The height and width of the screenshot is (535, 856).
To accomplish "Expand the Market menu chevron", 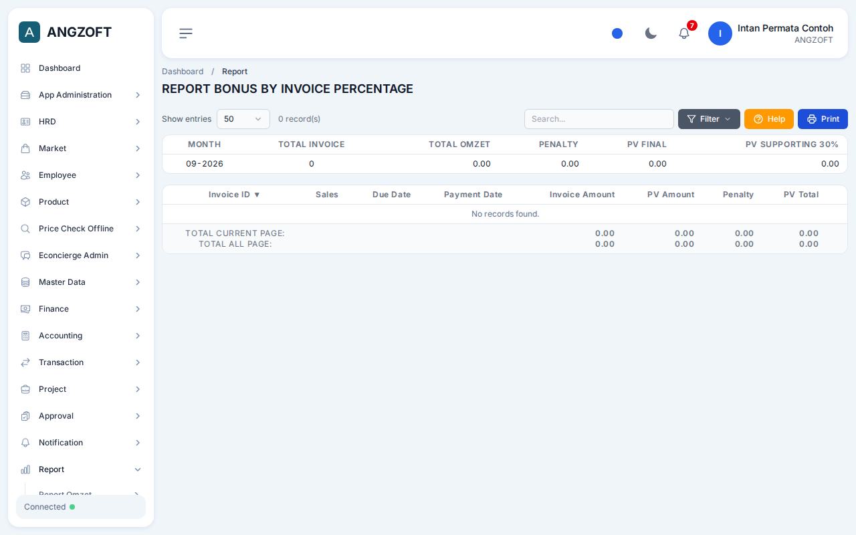I will (138, 148).
